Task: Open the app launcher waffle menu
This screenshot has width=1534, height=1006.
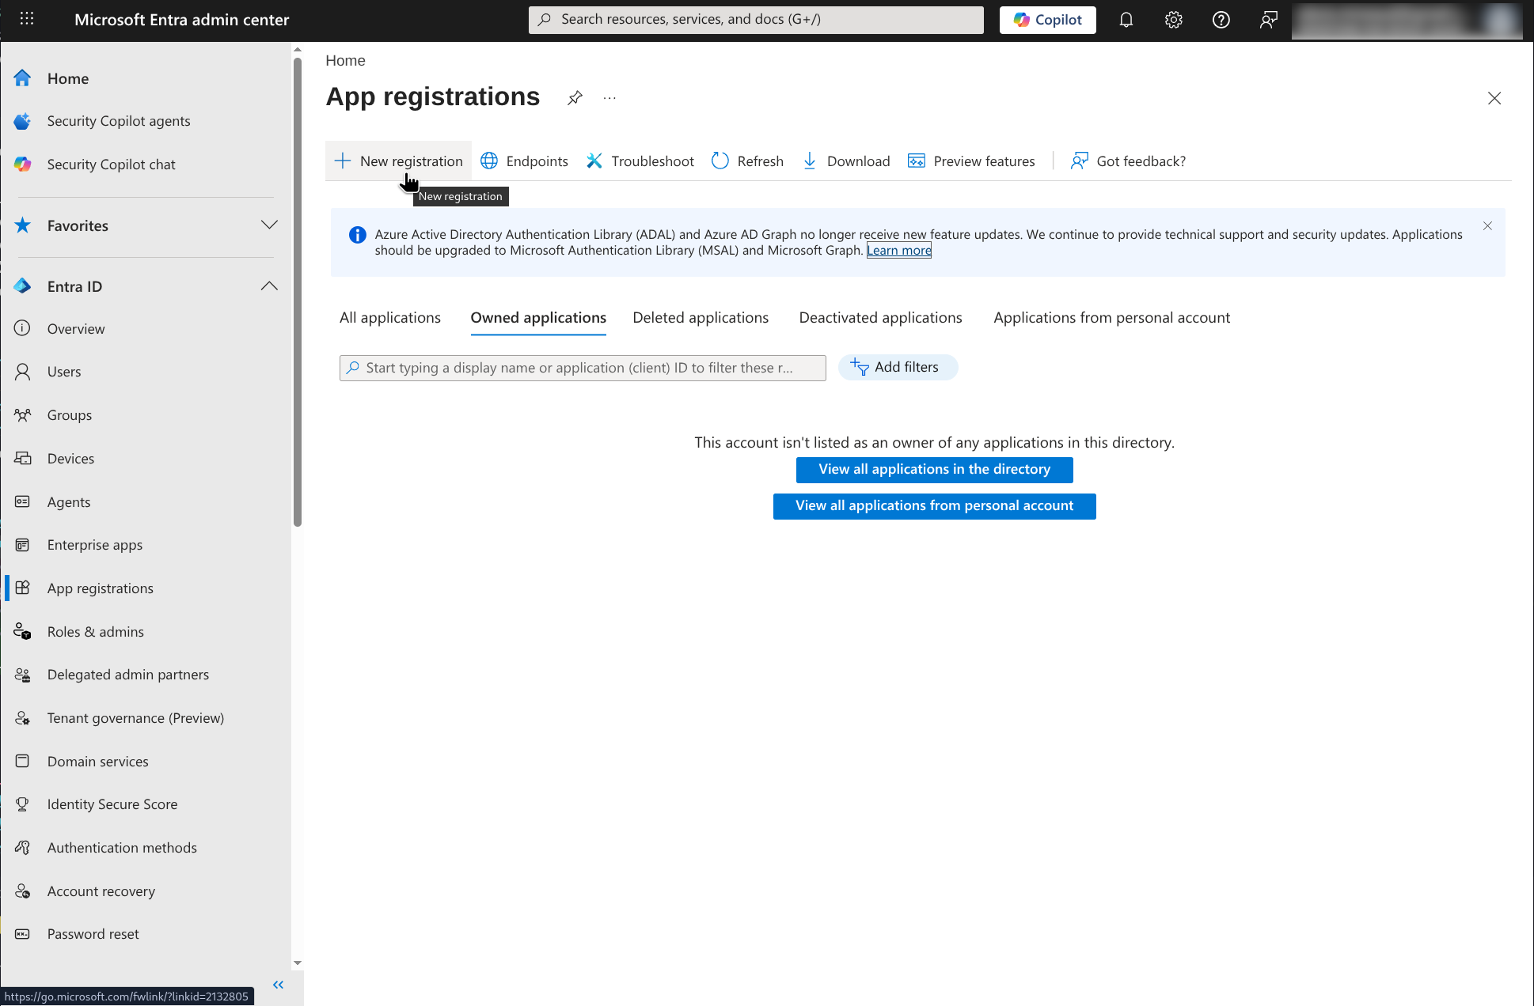Action: 26,19
